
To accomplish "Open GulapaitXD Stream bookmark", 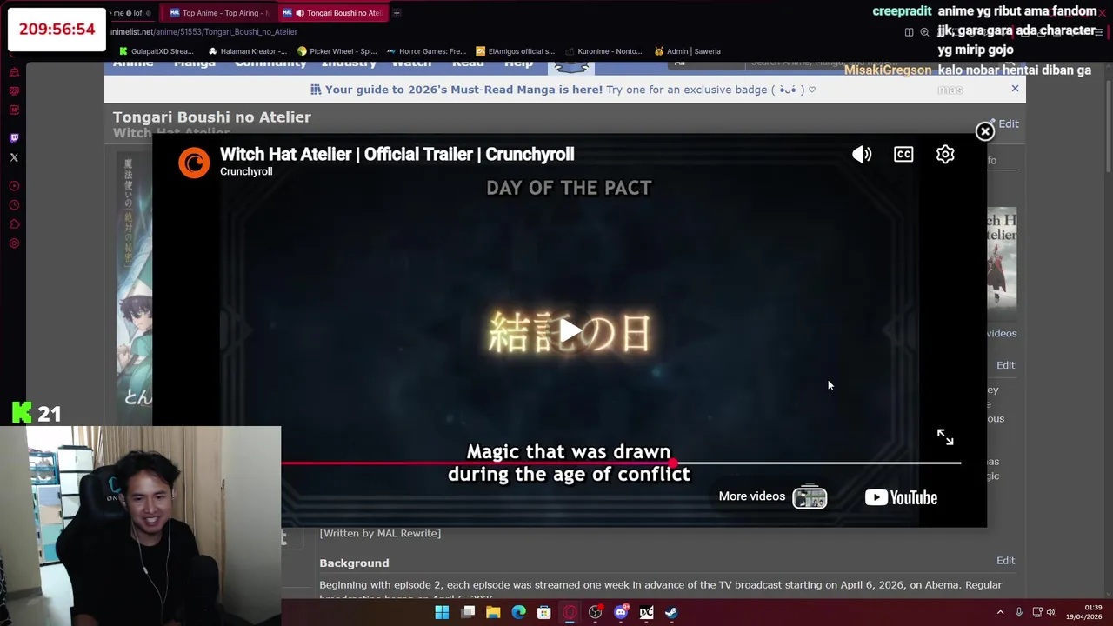I will coord(156,51).
